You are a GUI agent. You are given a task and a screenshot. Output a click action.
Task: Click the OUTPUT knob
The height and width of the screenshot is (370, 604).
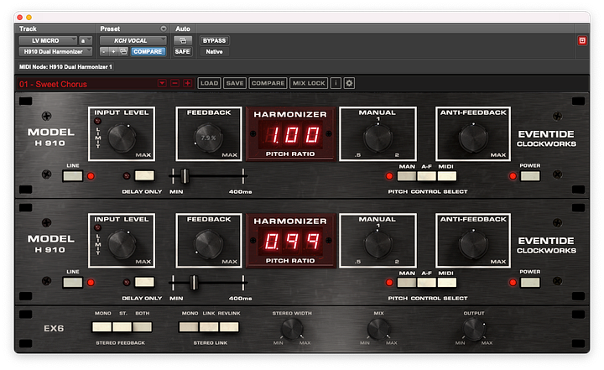click(474, 330)
